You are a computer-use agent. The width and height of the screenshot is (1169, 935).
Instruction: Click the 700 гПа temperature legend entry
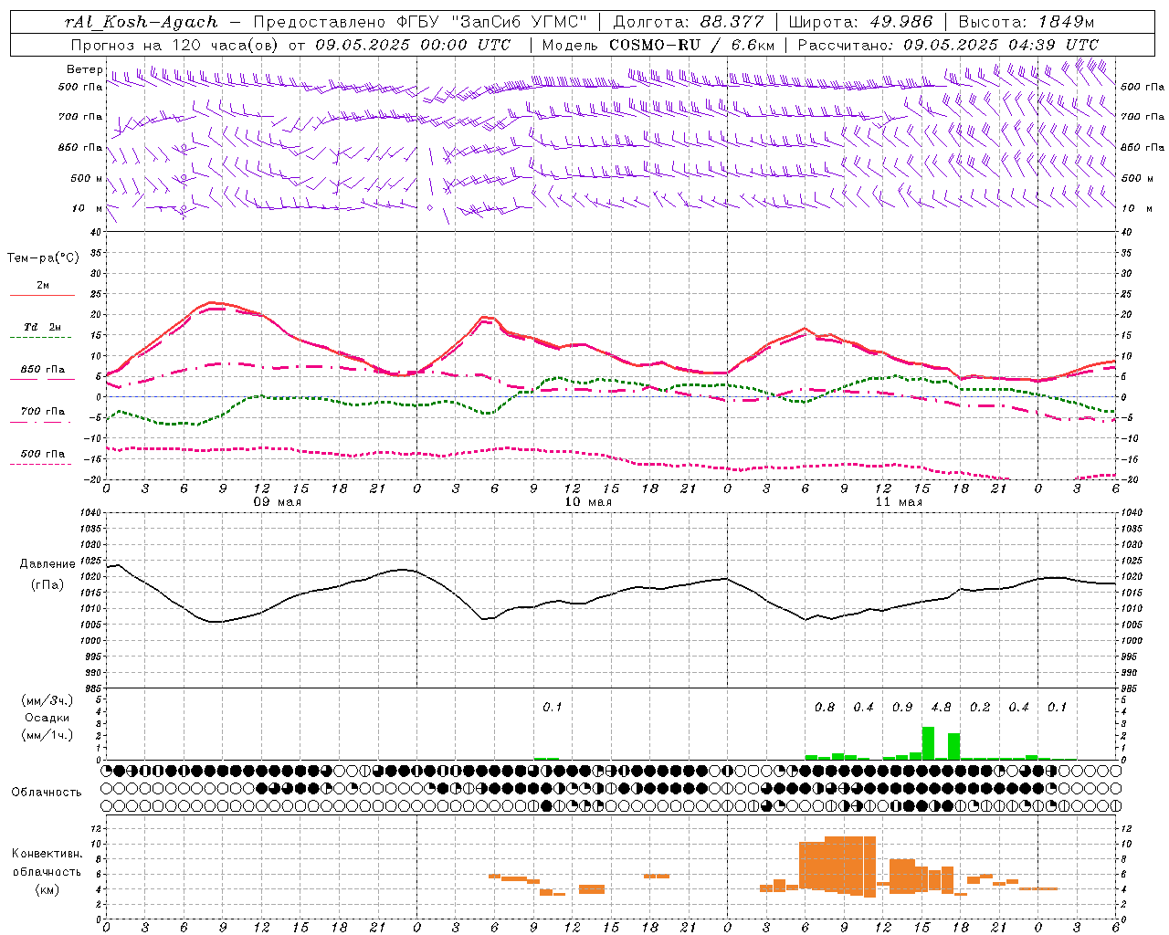point(43,412)
